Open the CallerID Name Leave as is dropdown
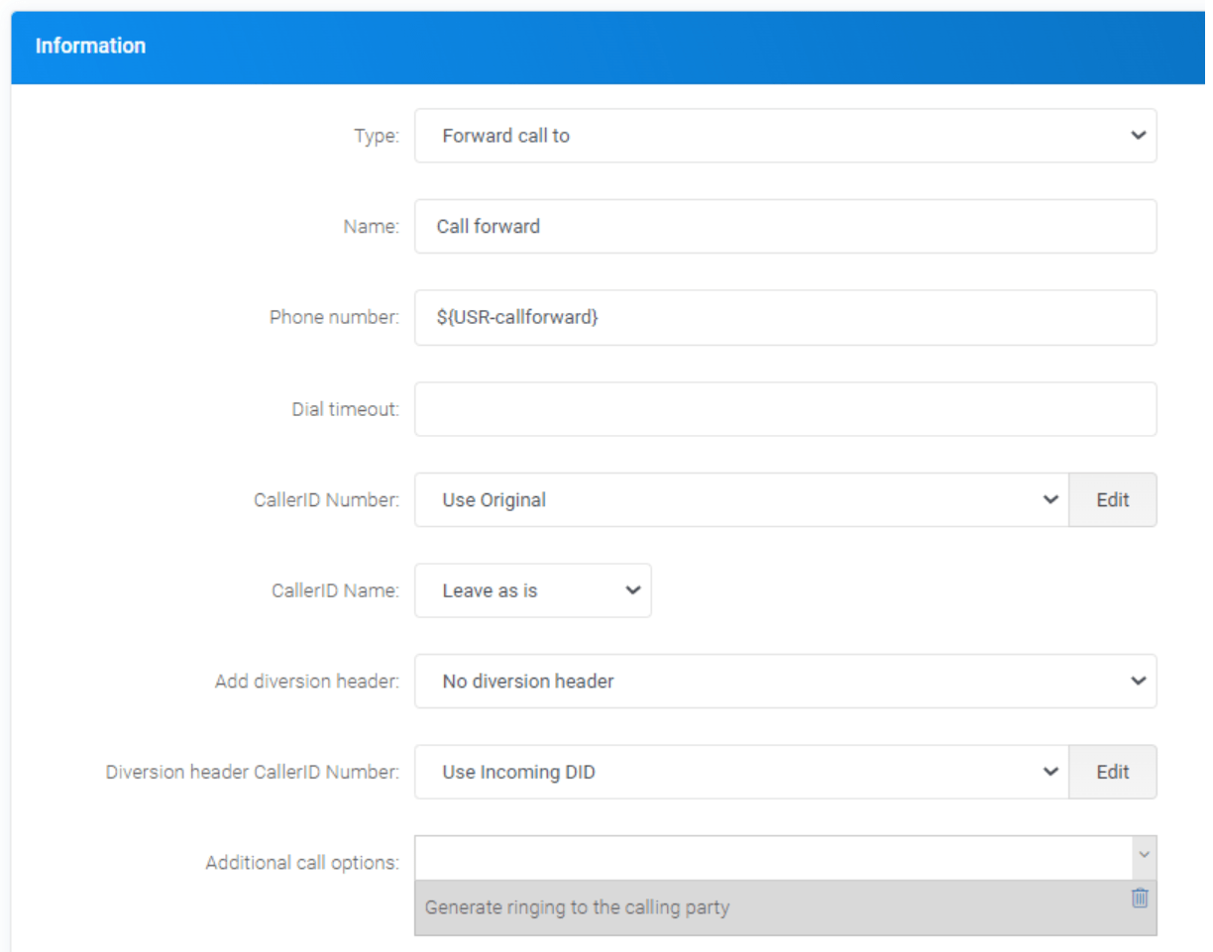 coord(532,591)
